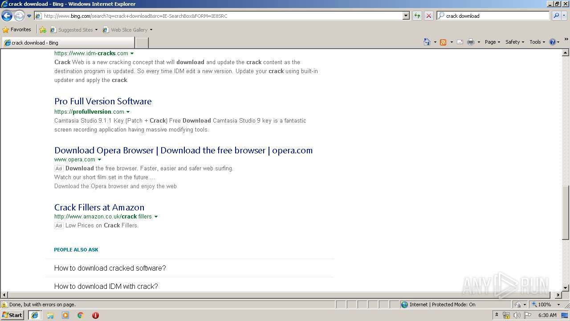Click the horizontal scroll left arrow

click(4, 295)
